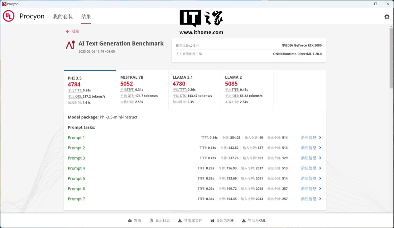This screenshot has height=228, width=394.
Task: Click the scrollbar up arrow
Action: point(391,26)
